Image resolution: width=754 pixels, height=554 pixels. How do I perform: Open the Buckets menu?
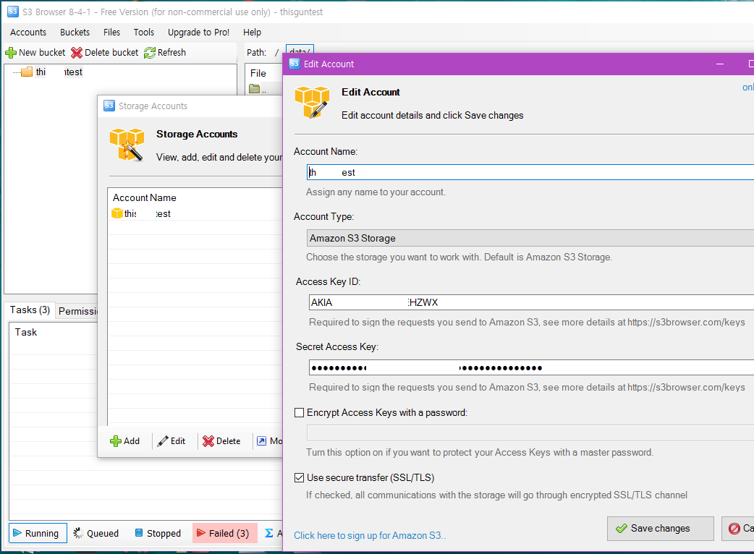pyautogui.click(x=75, y=33)
